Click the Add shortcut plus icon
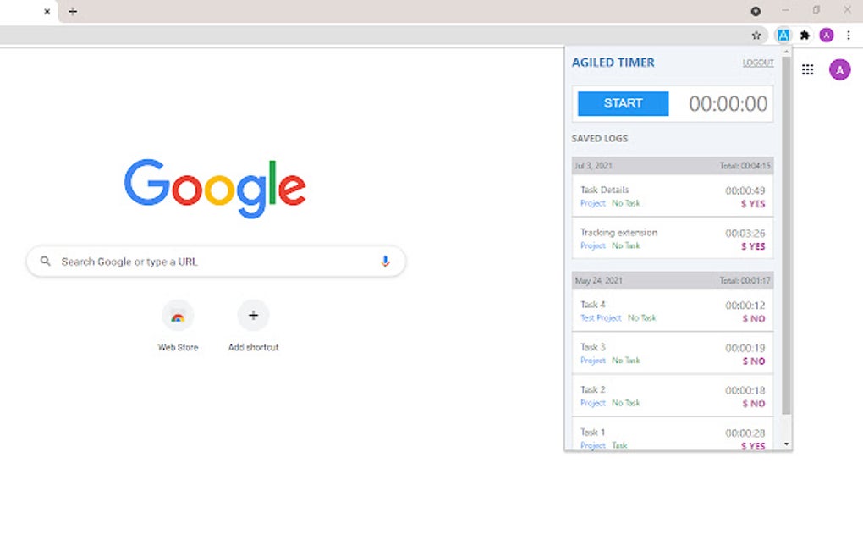Screen dimensions: 863x540 click(x=253, y=316)
